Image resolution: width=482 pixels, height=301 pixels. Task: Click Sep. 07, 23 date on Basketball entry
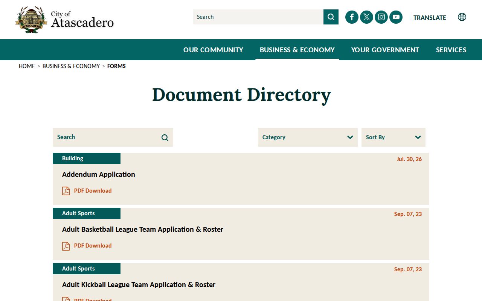click(x=408, y=214)
